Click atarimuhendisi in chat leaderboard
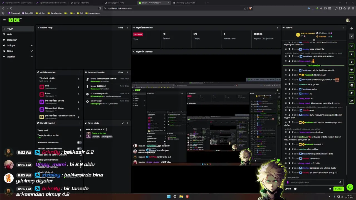 (x=308, y=33)
